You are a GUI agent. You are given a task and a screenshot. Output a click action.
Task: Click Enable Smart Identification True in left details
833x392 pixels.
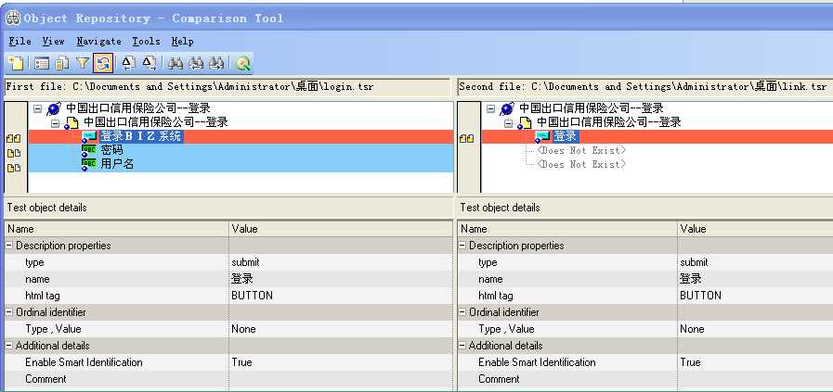(x=241, y=362)
